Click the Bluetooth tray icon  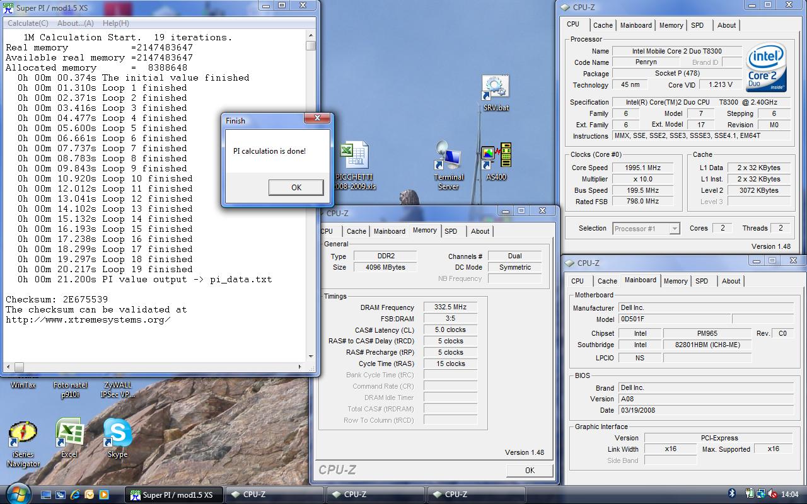pos(732,494)
